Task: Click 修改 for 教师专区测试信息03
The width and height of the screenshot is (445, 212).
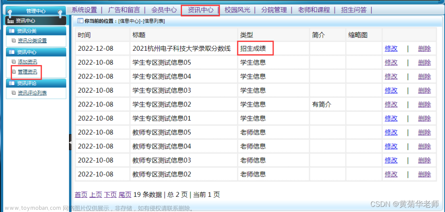Action: 391,160
